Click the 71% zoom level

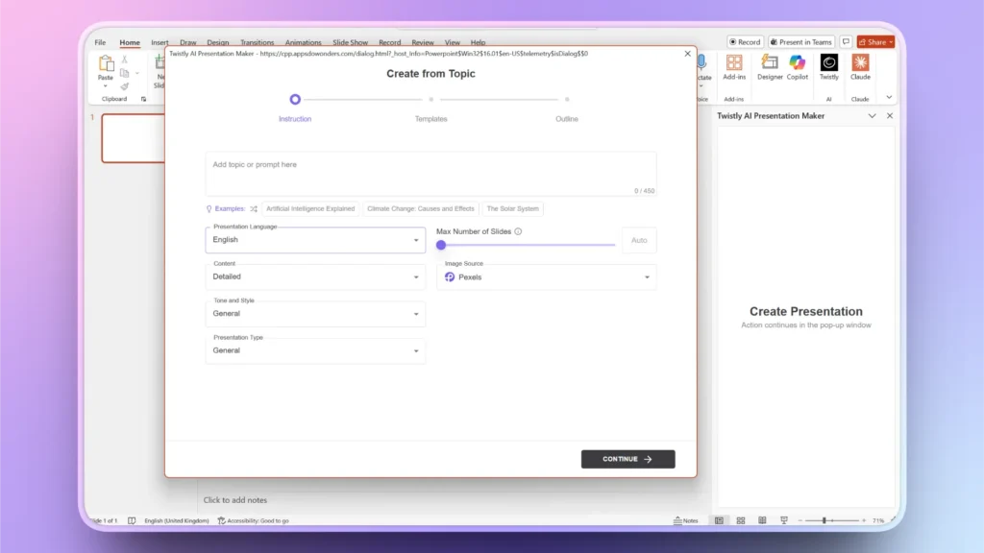878,520
